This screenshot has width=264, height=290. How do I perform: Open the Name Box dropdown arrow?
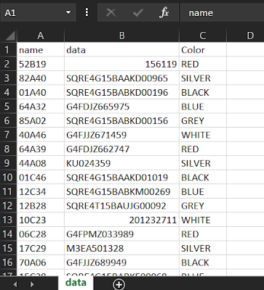tap(68, 12)
